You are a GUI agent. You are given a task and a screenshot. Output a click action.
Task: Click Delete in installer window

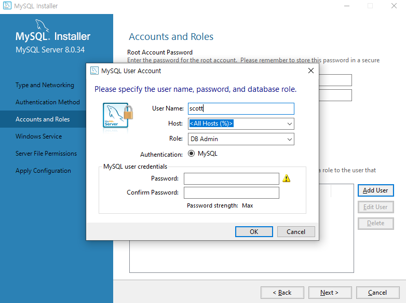[x=375, y=223]
